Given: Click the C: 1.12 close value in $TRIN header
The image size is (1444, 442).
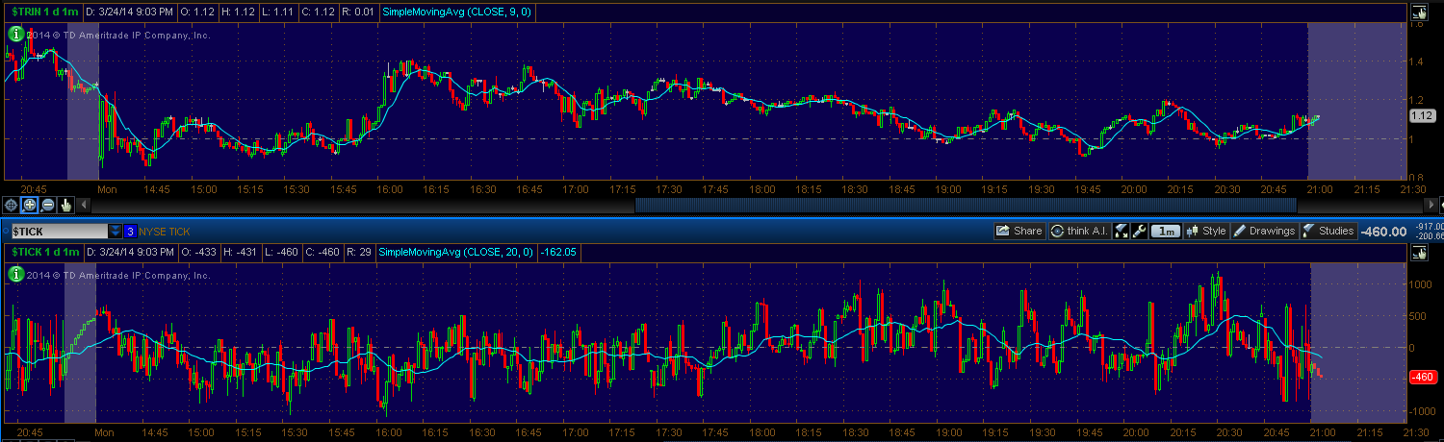Looking at the screenshot, I should point(319,12).
